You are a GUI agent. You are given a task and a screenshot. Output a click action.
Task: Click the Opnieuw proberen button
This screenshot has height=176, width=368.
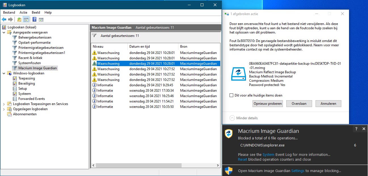pyautogui.click(x=268, y=104)
